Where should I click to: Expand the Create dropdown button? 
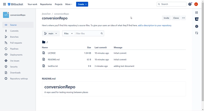(82, 4)
